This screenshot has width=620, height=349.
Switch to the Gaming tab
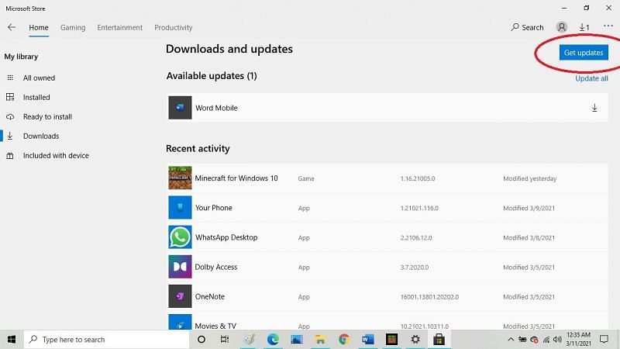[x=73, y=27]
